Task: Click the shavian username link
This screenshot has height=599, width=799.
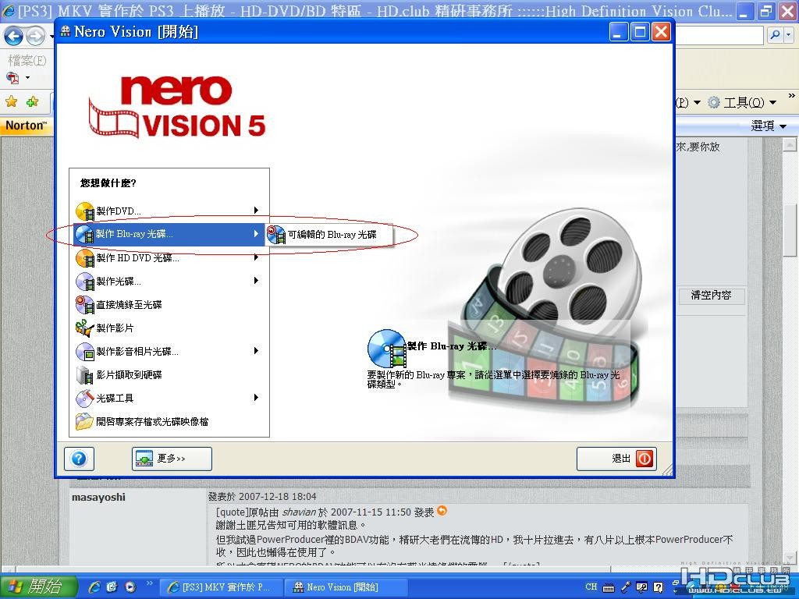Action: point(299,512)
